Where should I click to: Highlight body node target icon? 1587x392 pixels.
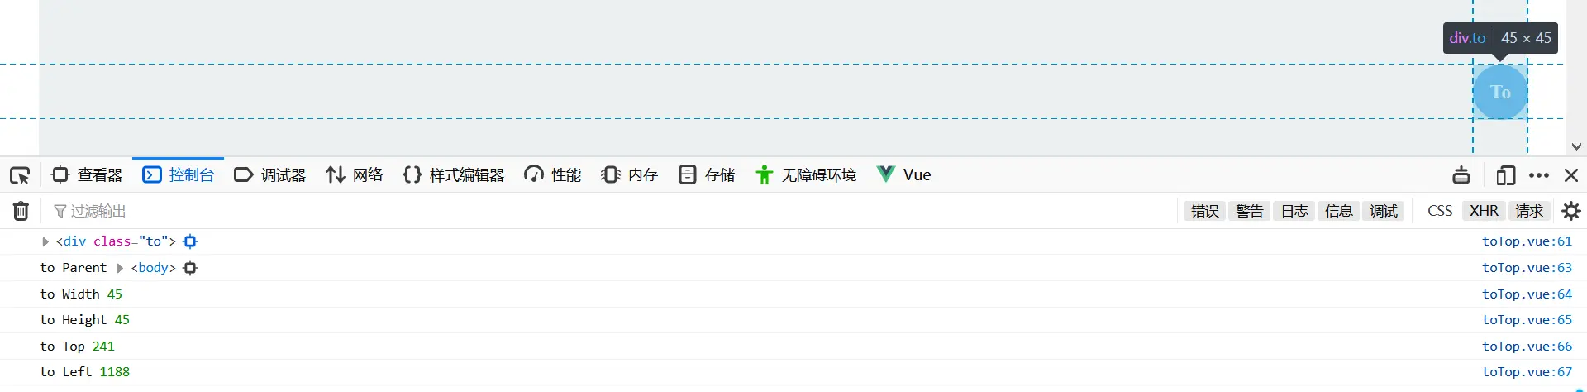pos(190,268)
